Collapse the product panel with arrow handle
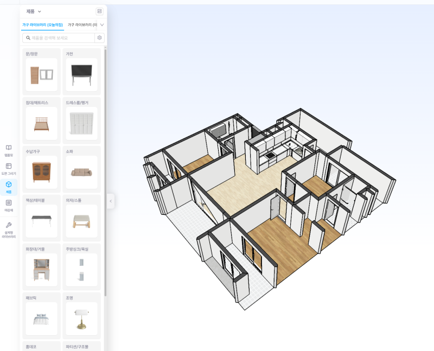Viewport: 434px width, 351px height. pyautogui.click(x=111, y=201)
